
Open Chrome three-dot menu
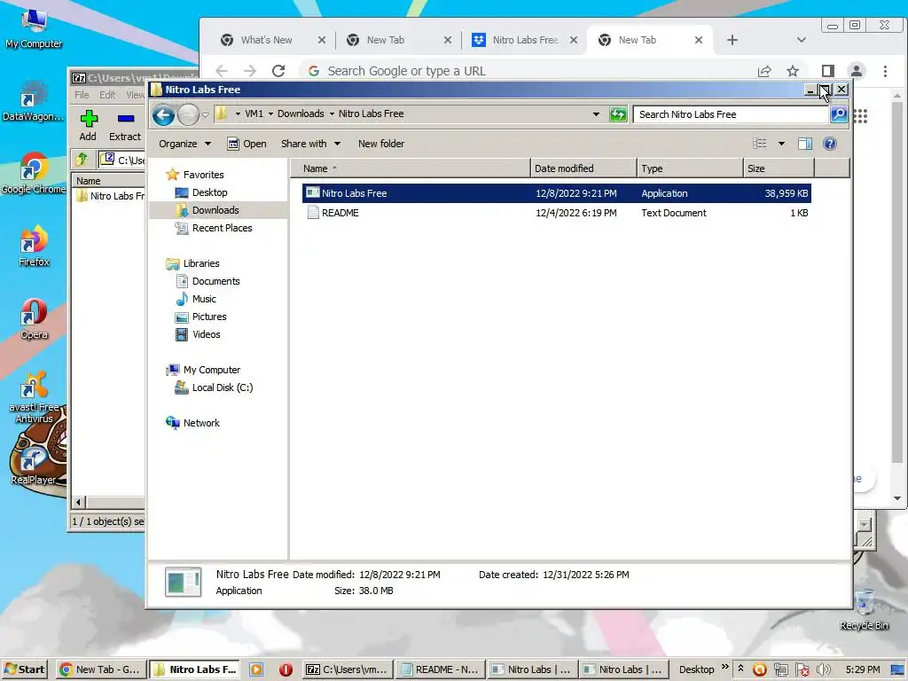click(x=885, y=71)
